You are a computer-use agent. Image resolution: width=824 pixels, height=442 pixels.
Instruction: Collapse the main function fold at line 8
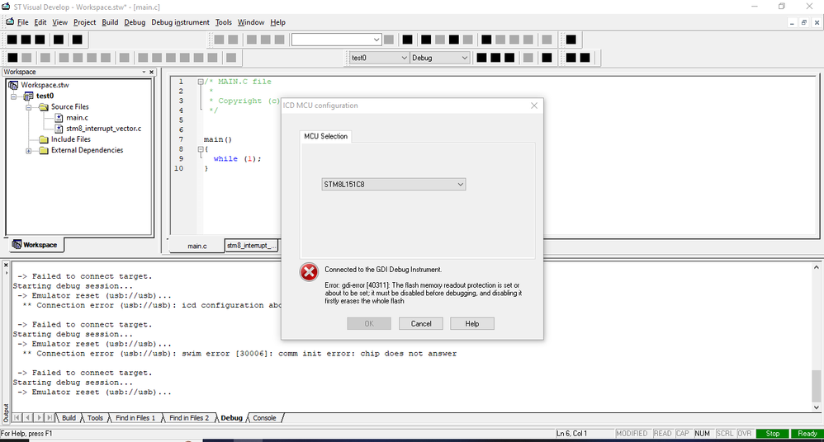(200, 149)
